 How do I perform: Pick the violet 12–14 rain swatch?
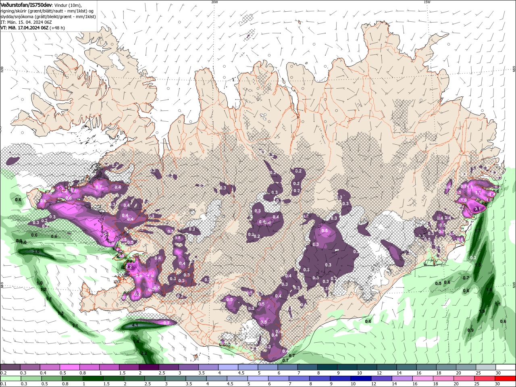(x=381, y=379)
